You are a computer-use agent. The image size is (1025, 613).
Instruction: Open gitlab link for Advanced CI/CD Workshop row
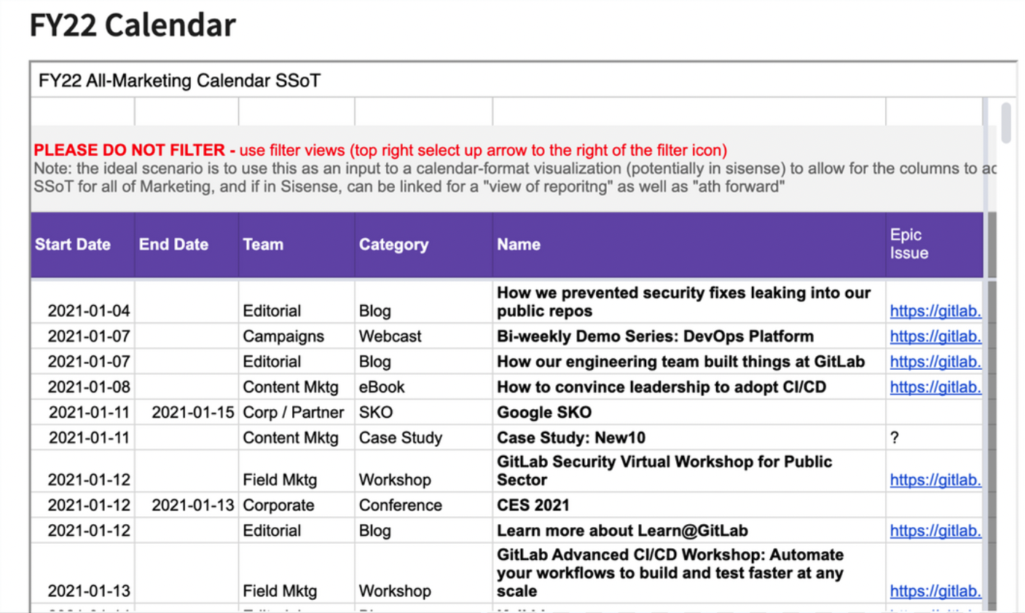coord(935,591)
